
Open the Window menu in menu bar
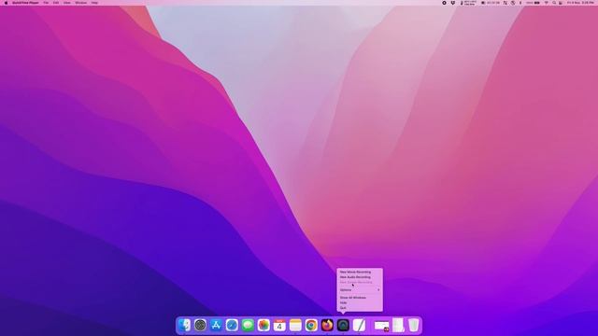[x=81, y=3]
